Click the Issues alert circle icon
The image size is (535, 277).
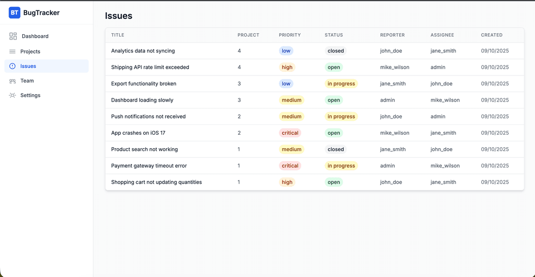coord(12,66)
